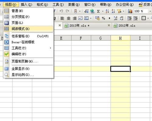Viewport: 152px width, 121px height.
Task: Increase indent
Action: pyautogui.click(x=136, y=18)
